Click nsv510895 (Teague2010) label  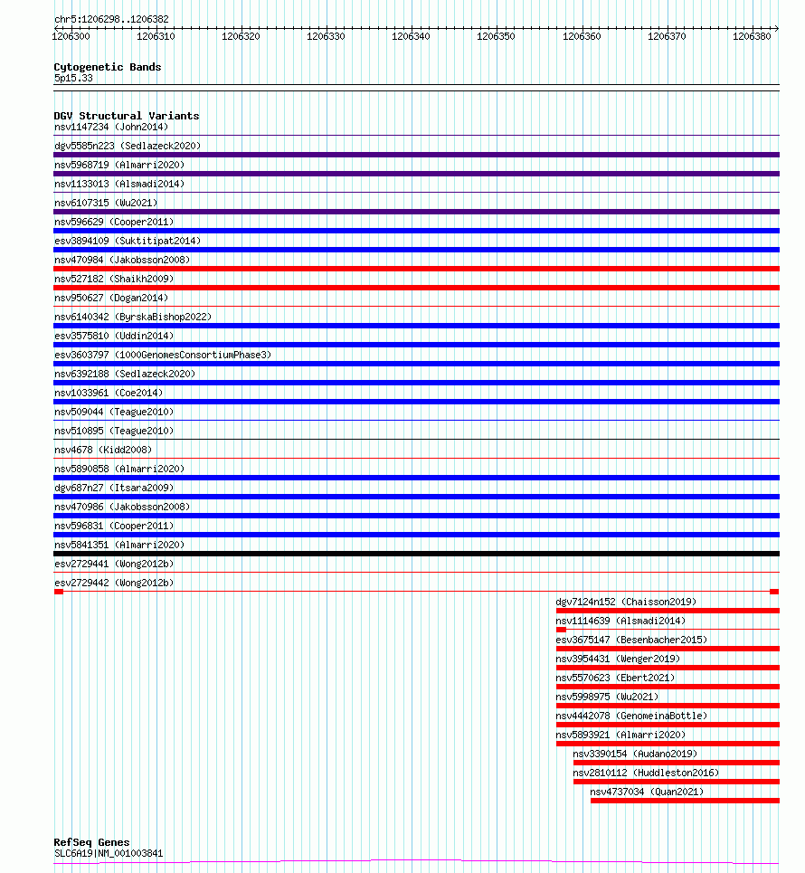[114, 431]
